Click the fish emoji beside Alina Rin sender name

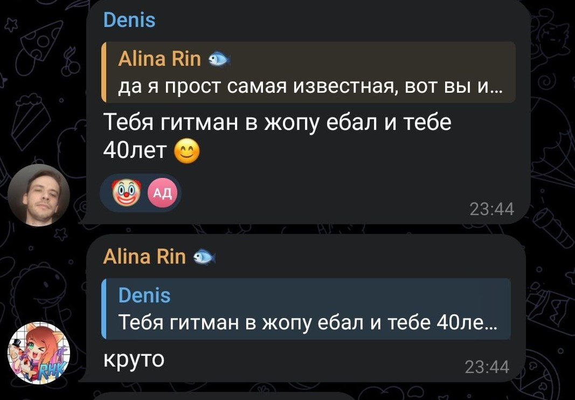pos(204,256)
